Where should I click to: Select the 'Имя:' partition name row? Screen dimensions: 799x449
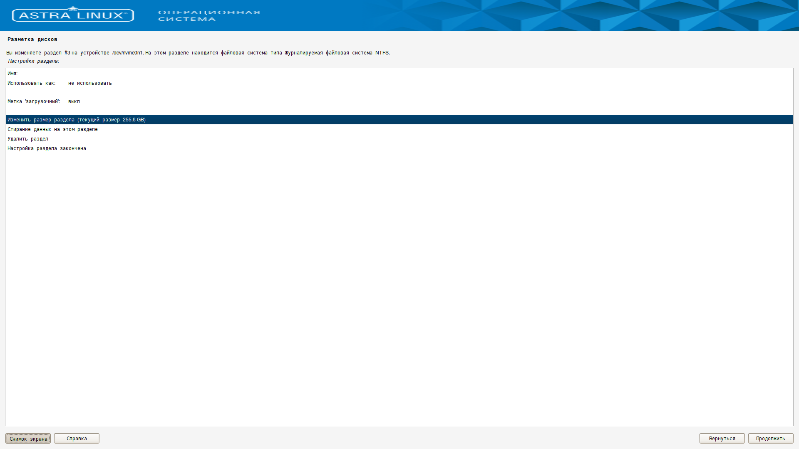click(399, 74)
